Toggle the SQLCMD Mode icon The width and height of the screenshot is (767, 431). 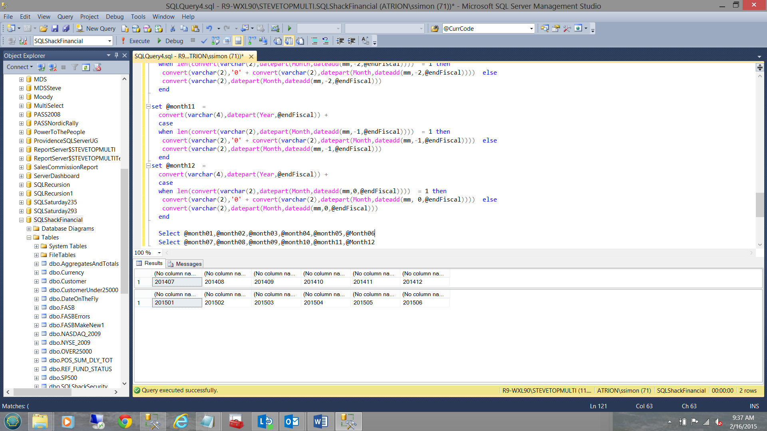(x=237, y=41)
